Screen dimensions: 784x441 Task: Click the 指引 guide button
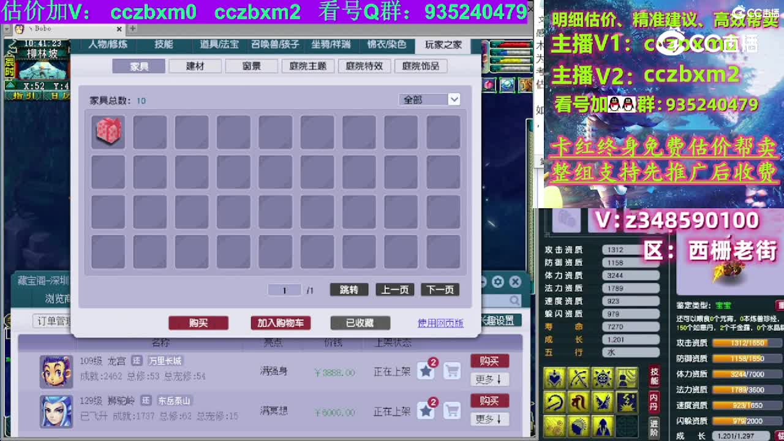coord(24,96)
